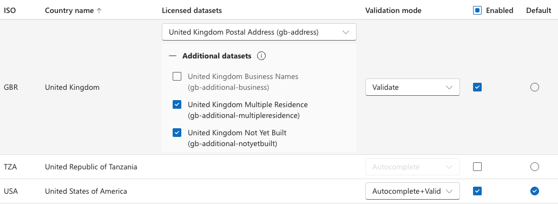Viewport: 558px width, 204px height.
Task: Click the Default column header
Action: coord(539,11)
